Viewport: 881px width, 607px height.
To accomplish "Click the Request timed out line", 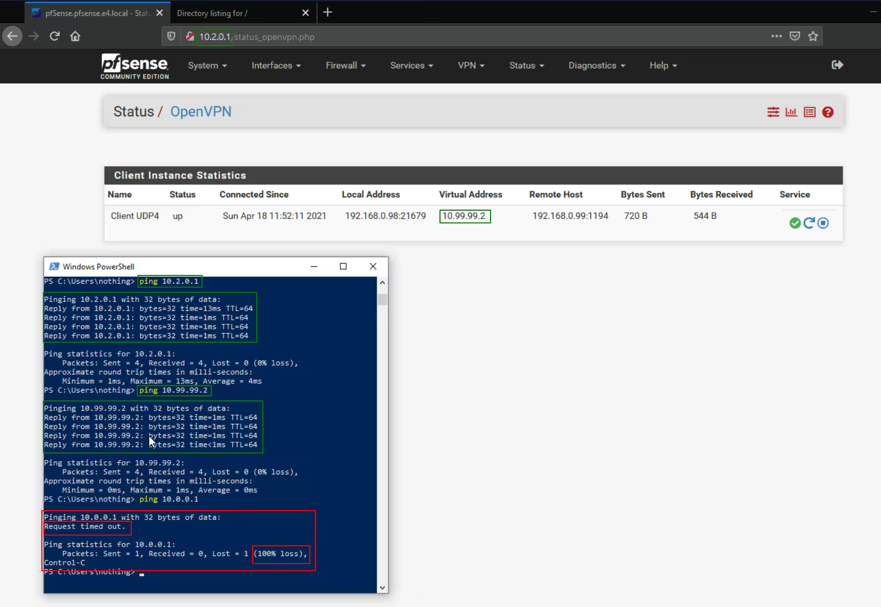I will click(x=85, y=526).
